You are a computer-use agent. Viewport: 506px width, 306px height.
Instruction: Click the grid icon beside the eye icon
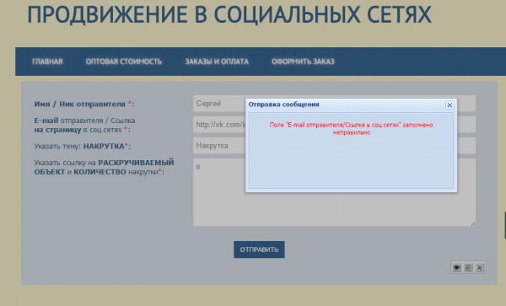pos(468,267)
